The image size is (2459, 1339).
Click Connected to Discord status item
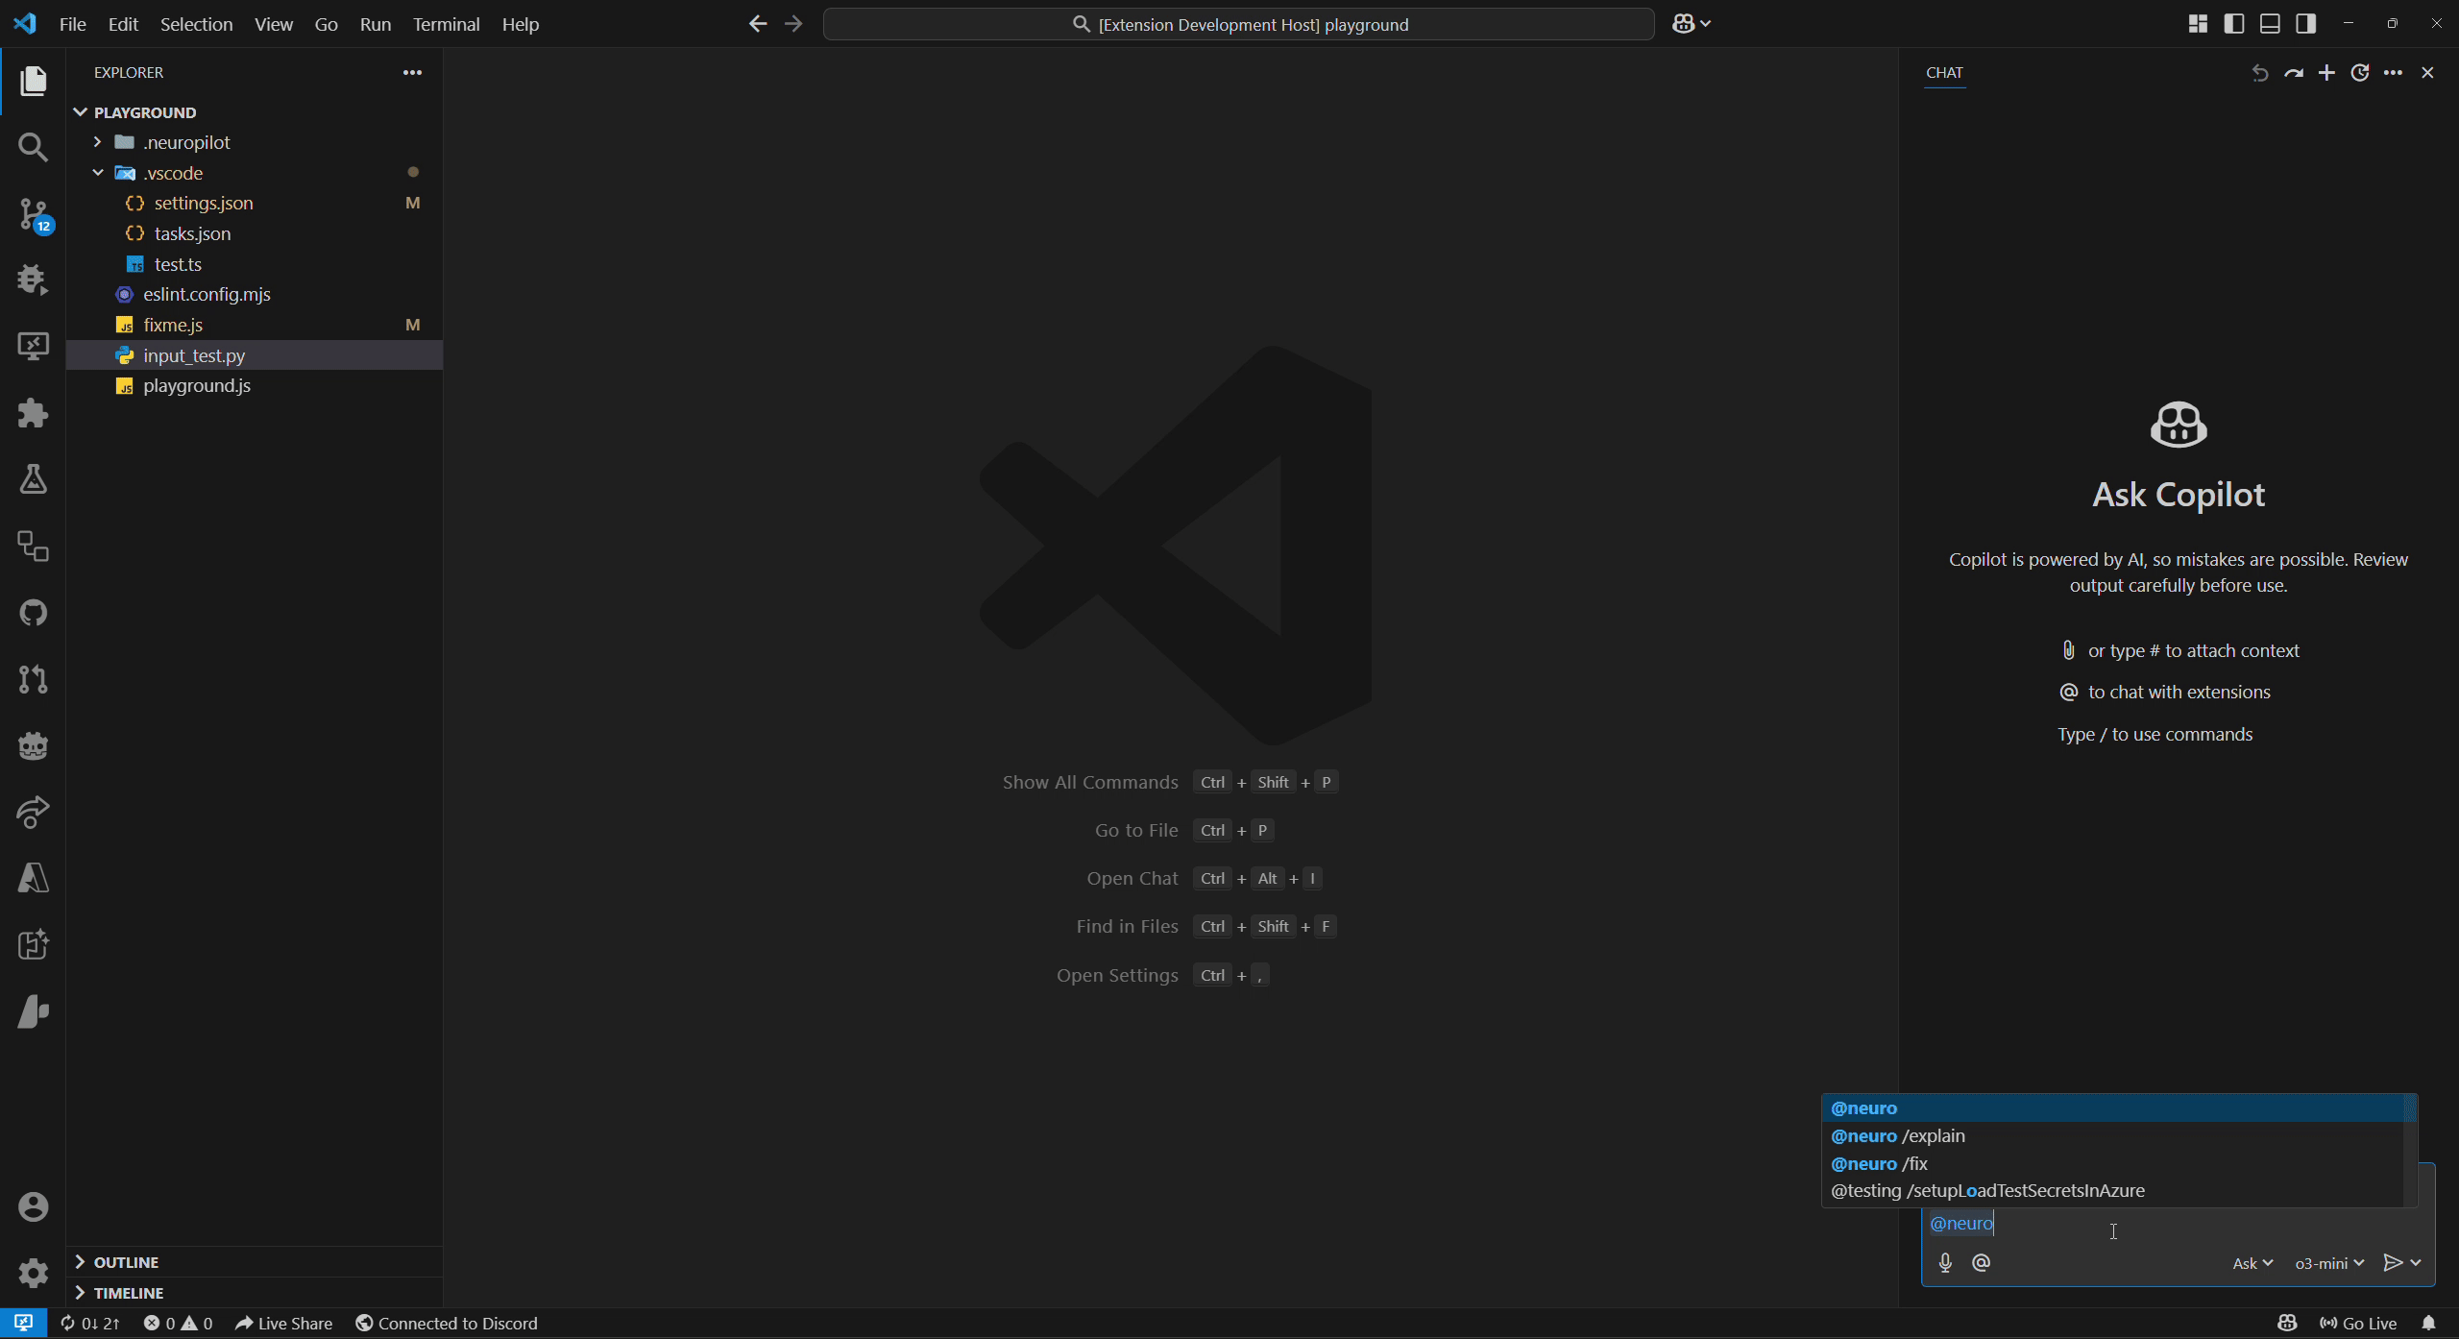[447, 1324]
